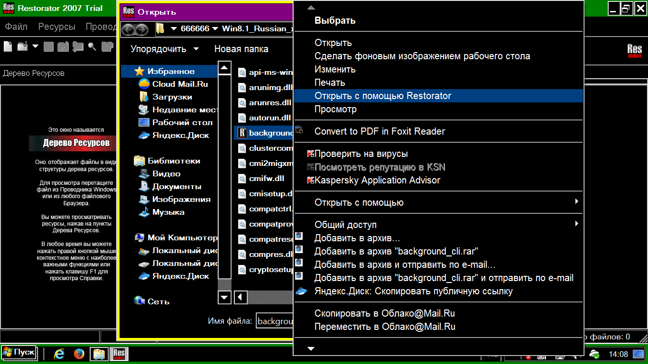The height and width of the screenshot is (364, 648).
Task: Click the context menu's top scroll arrow
Action: tap(311, 8)
